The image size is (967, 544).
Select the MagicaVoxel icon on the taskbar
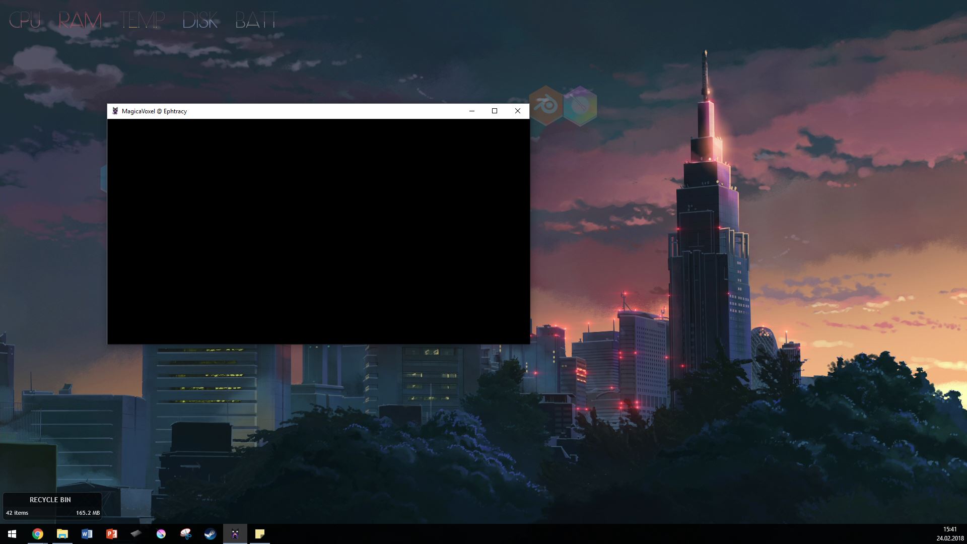coord(235,534)
